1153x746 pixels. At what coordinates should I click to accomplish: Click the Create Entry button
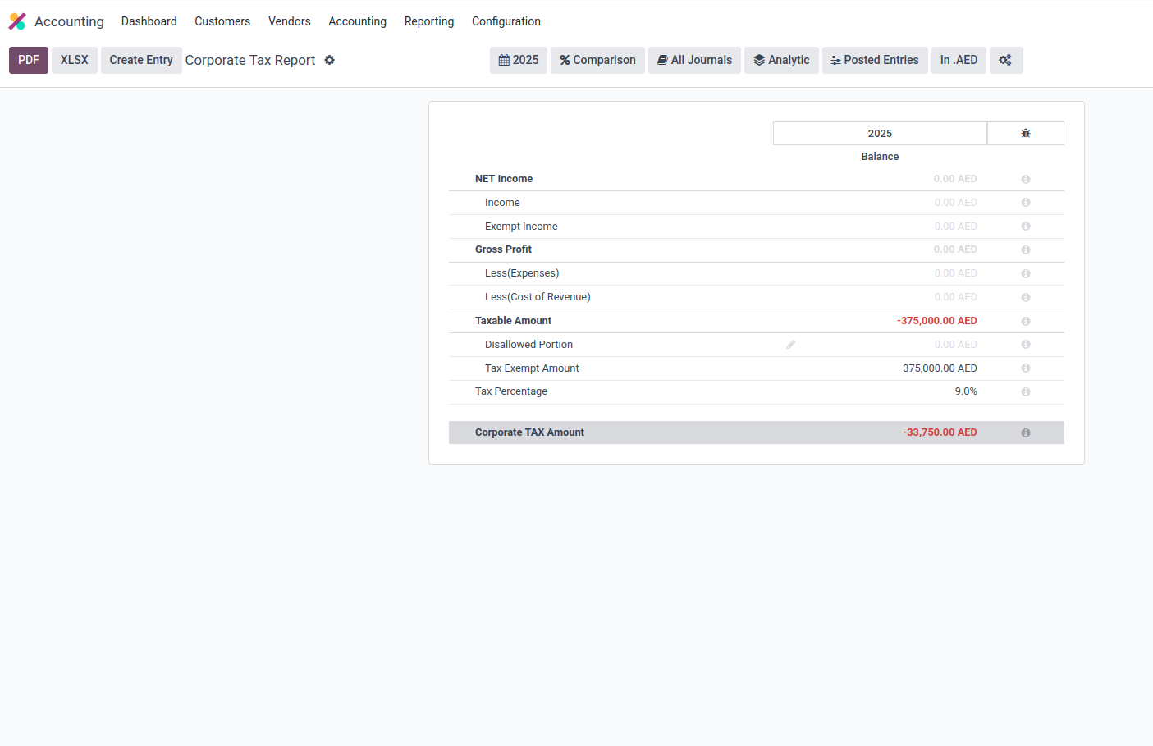point(141,60)
